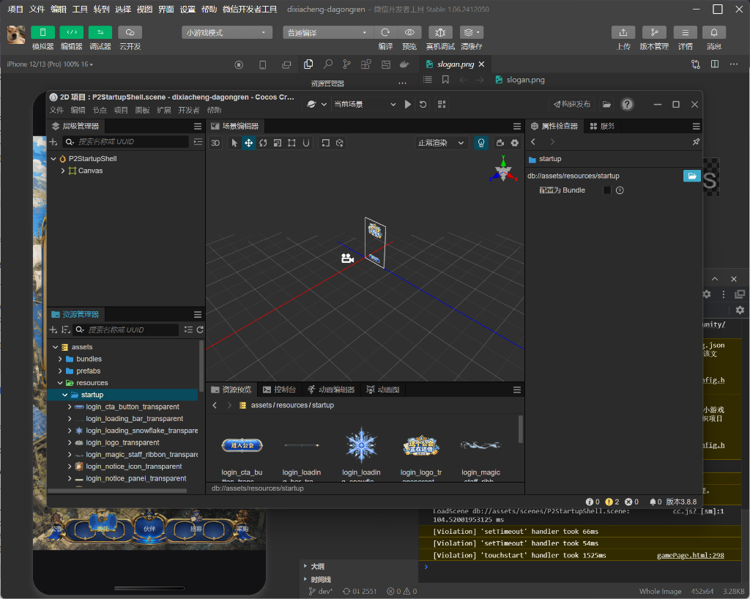Expand the Canvas node in hierarchy
Image resolution: width=750 pixels, height=599 pixels.
tap(63, 171)
